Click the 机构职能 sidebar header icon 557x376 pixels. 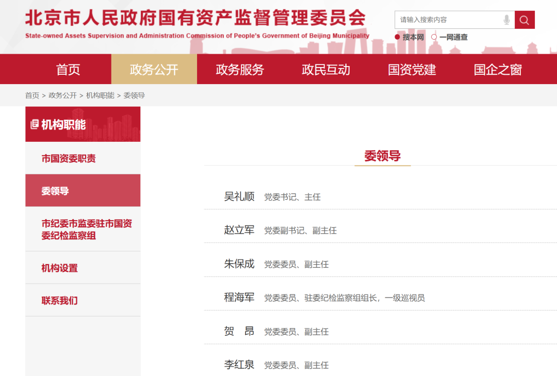coord(35,124)
